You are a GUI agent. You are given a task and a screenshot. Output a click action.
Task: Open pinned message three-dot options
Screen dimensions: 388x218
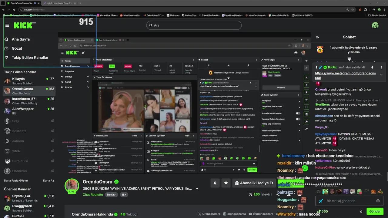[x=381, y=67]
